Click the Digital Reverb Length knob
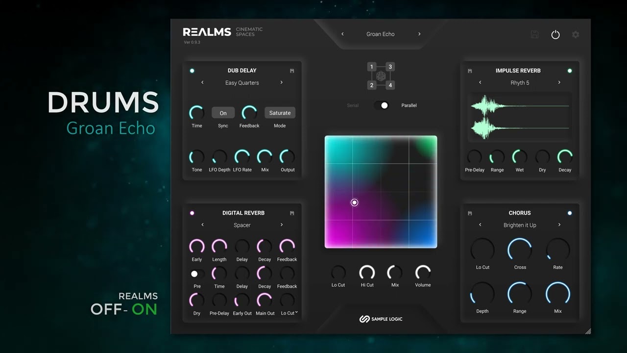The height and width of the screenshot is (353, 627). tap(219, 247)
